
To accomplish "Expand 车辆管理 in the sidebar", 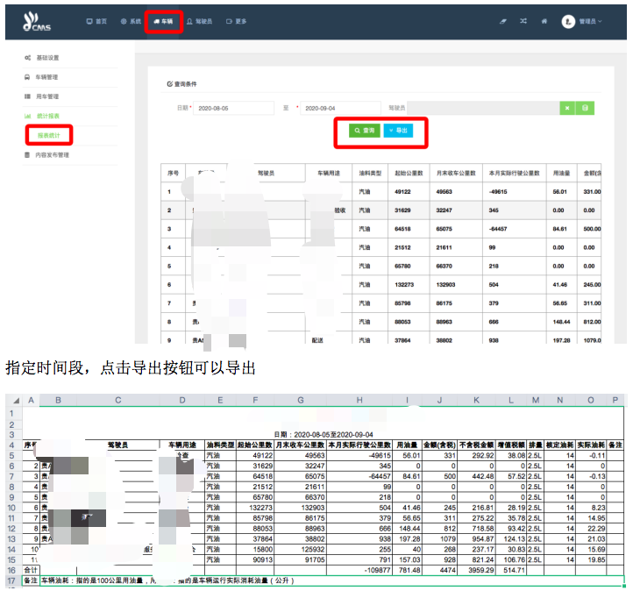I will pyautogui.click(x=47, y=77).
